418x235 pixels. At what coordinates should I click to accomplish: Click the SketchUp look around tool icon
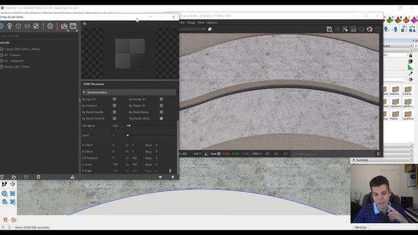pyautogui.click(x=12, y=184)
